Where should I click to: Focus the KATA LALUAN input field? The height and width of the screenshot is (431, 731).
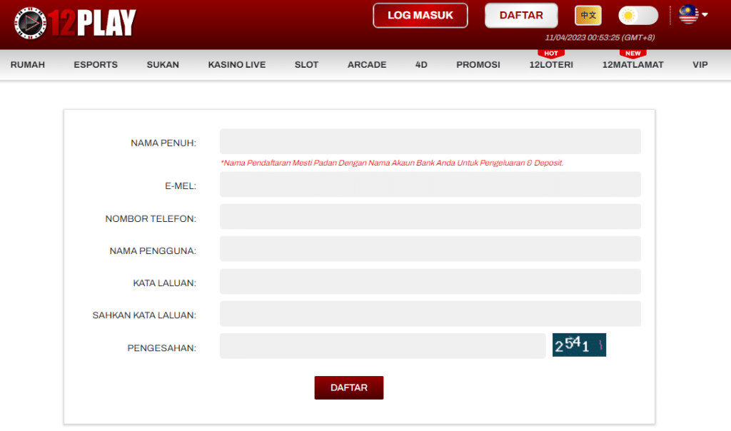tap(430, 281)
